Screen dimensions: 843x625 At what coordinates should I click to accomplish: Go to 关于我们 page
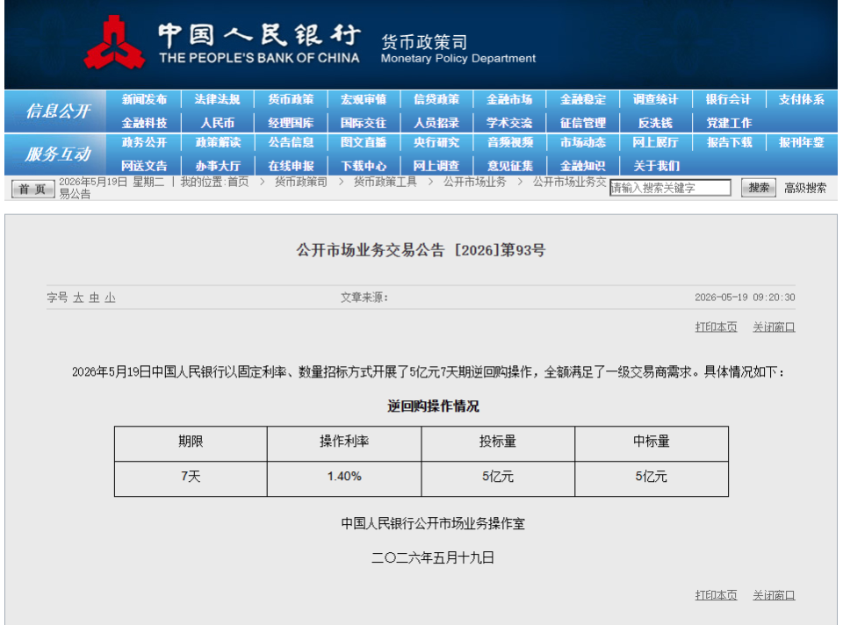coord(656,166)
